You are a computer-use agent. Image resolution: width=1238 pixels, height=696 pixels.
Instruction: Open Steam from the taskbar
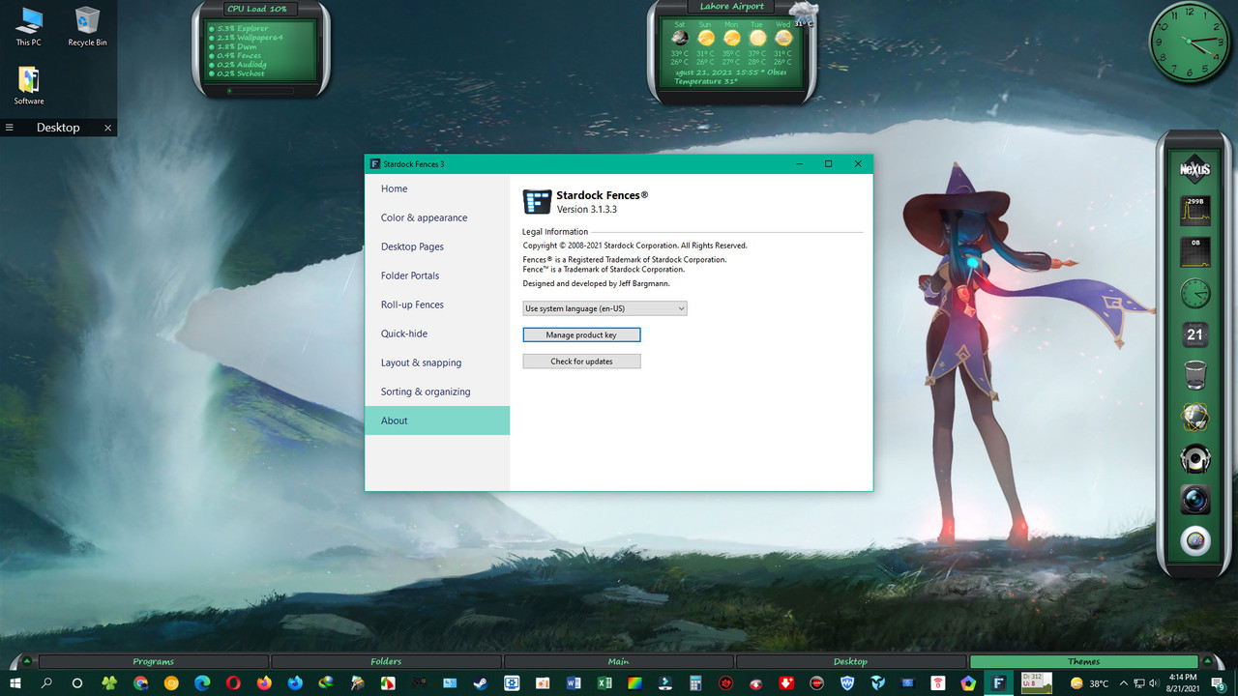(x=481, y=683)
